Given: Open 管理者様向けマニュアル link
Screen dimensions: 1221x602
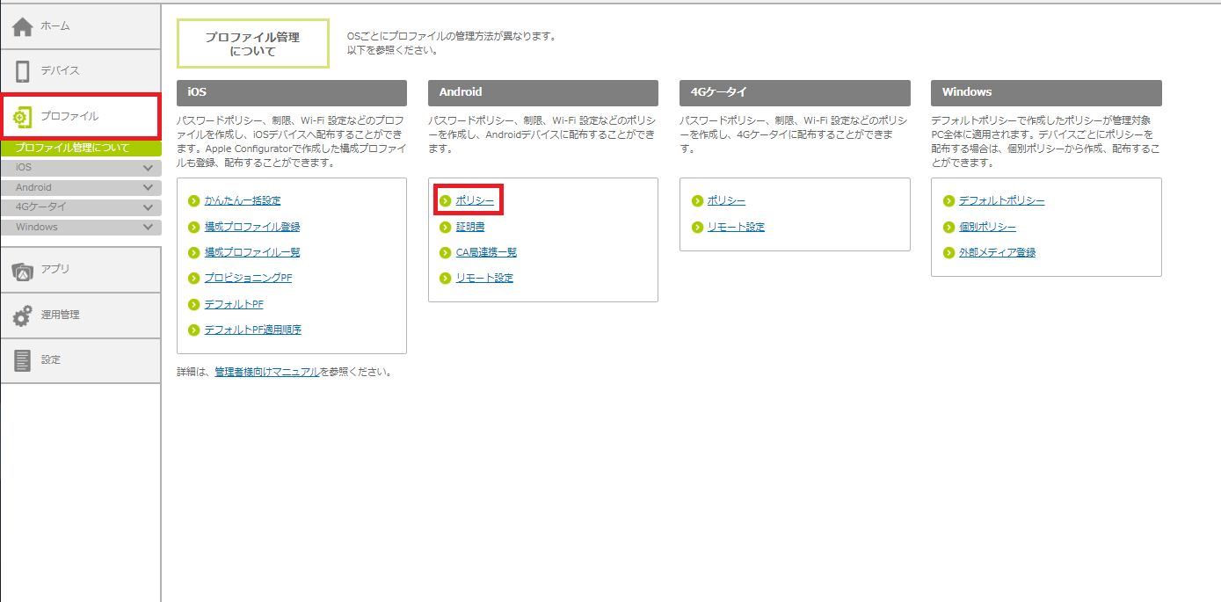Looking at the screenshot, I should [266, 372].
